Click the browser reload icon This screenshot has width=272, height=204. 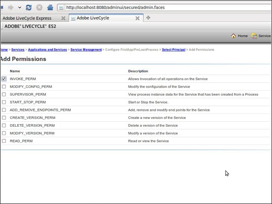tap(28, 8)
